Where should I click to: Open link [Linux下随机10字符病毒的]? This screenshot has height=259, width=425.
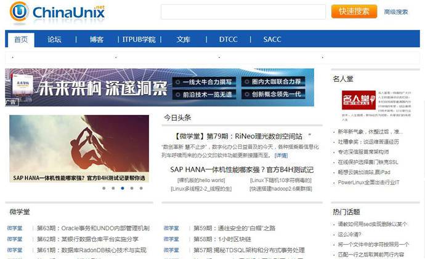point(280,180)
